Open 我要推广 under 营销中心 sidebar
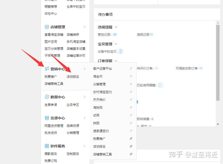 [51, 77]
